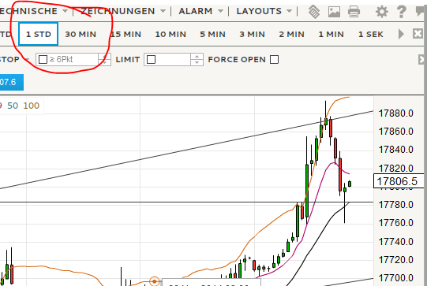Tick the Force Open checkbox
Image resolution: width=427 pixels, height=286 pixels.
click(x=274, y=59)
